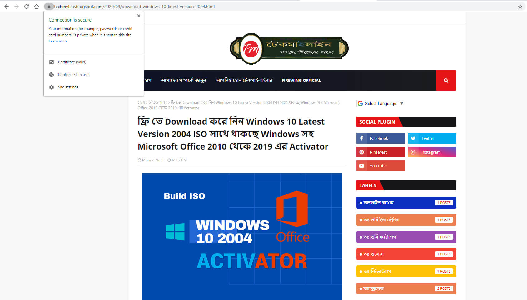The image size is (527, 300).
Task: Open the অ্যাডসেন্স label
Action: [406, 254]
